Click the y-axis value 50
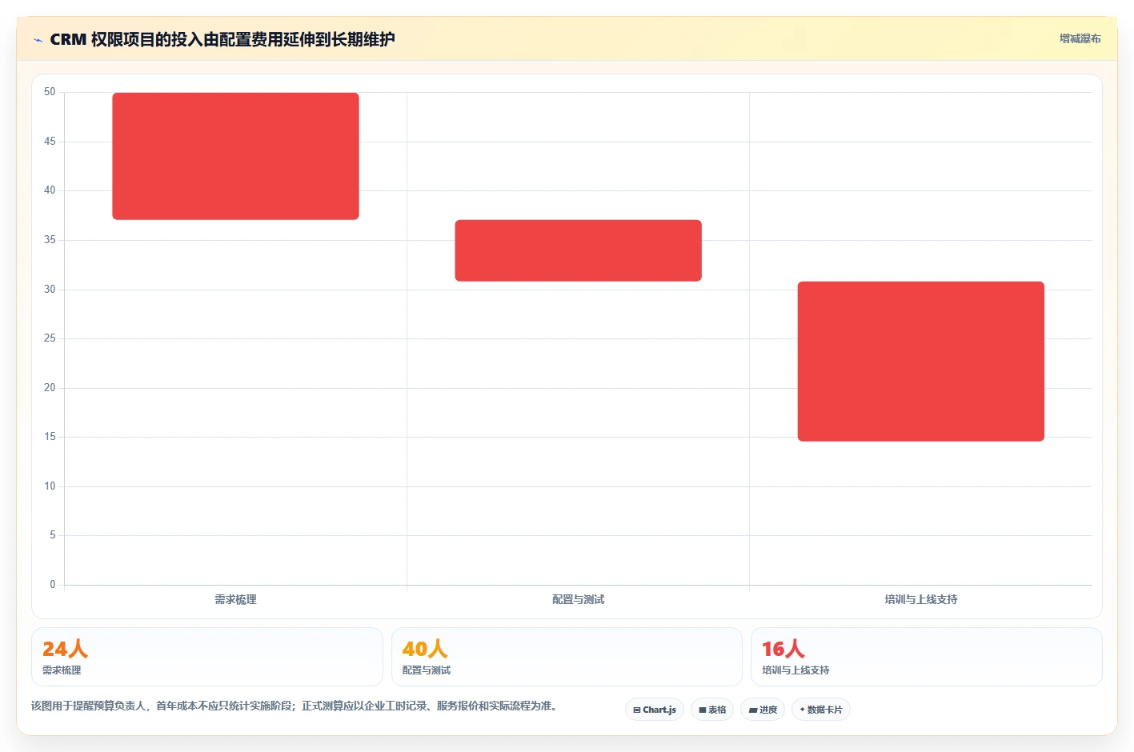Image resolution: width=1134 pixels, height=752 pixels. (x=50, y=92)
